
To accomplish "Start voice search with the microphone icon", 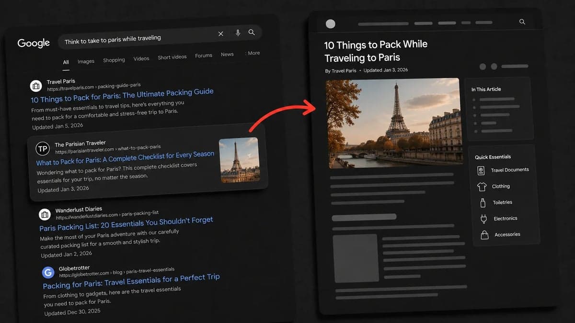I will [238, 33].
